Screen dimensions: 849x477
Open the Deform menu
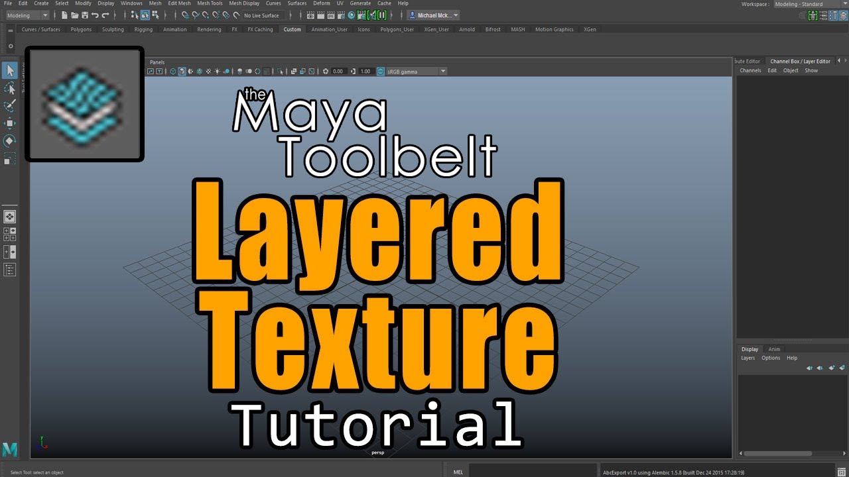click(x=322, y=3)
